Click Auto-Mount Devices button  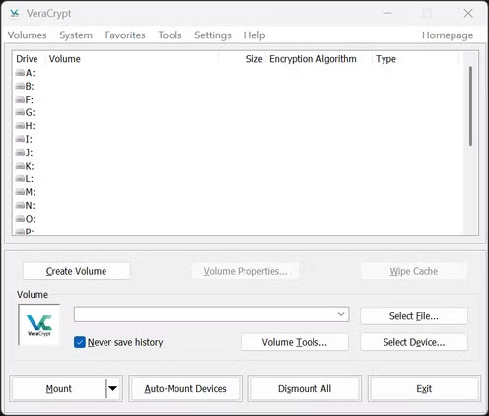tap(185, 388)
